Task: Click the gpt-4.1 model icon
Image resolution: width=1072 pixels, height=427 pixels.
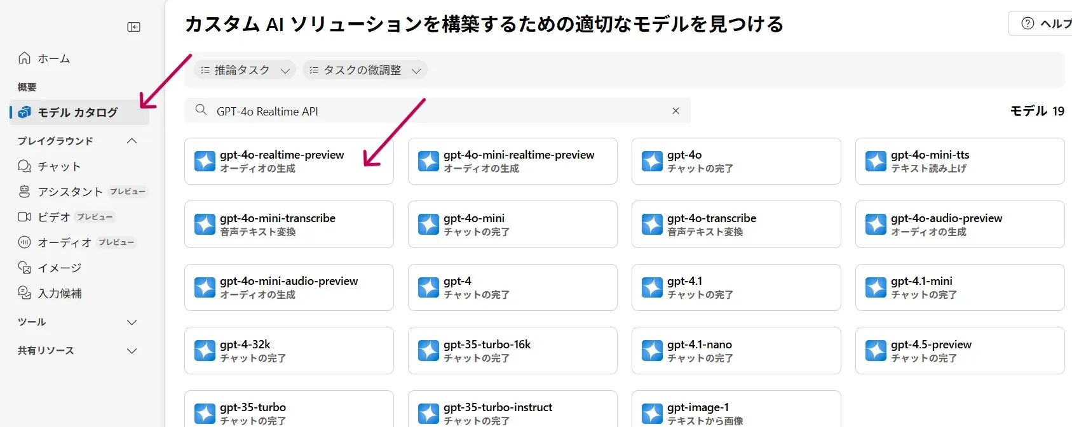Action: [652, 287]
